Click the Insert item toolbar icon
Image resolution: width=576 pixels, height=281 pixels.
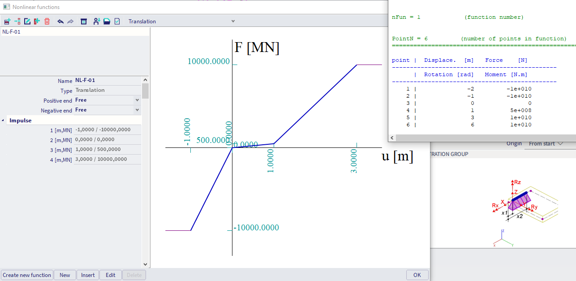tap(17, 22)
